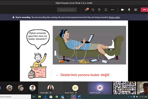Open the participants list icon
This screenshot has width=148, height=99.
tap(86, 10)
